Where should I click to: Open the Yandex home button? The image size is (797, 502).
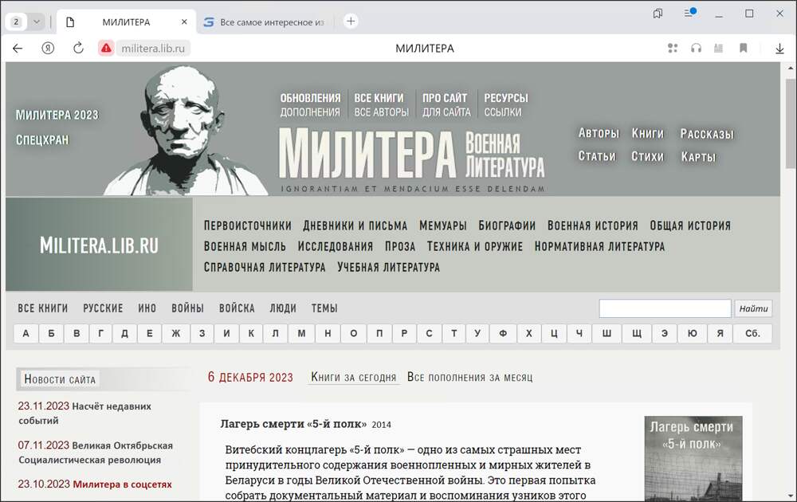pos(48,48)
